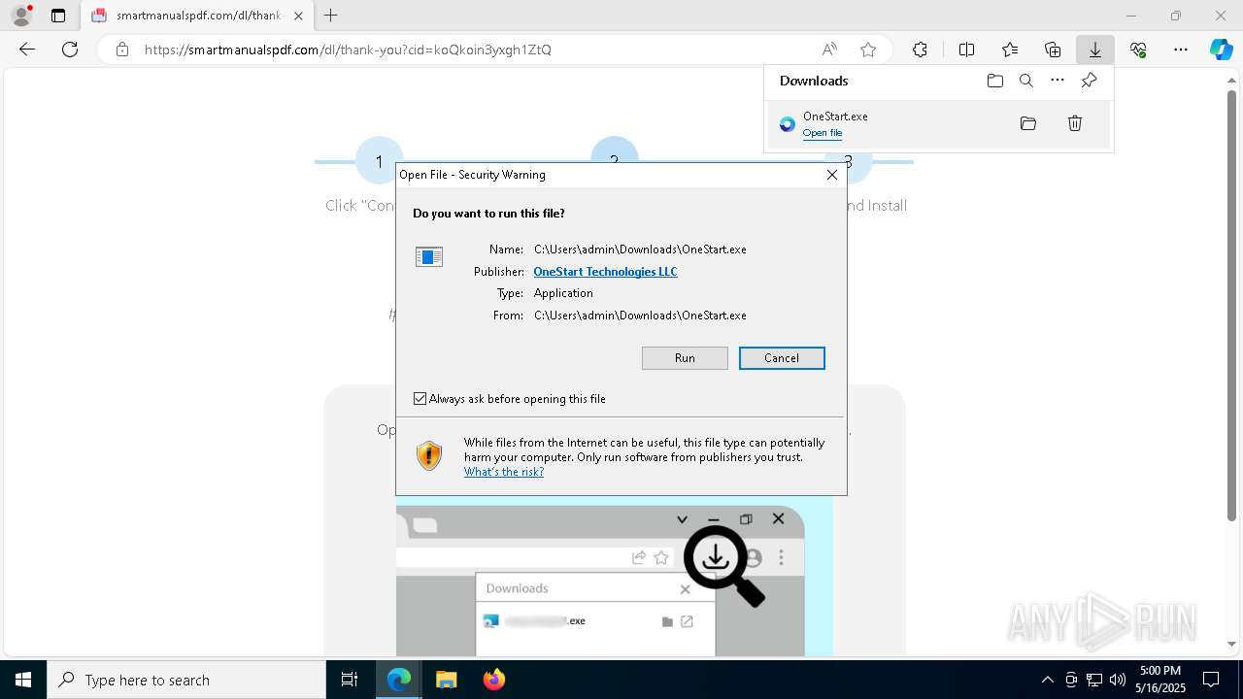Open the Collections icon
This screenshot has width=1243, height=699.
tap(1053, 50)
